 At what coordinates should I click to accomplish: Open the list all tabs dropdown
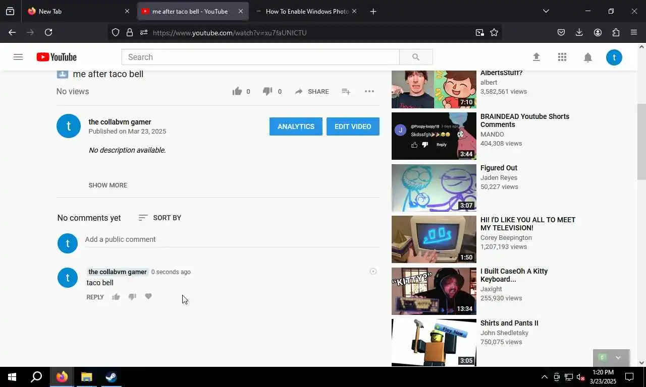546,11
